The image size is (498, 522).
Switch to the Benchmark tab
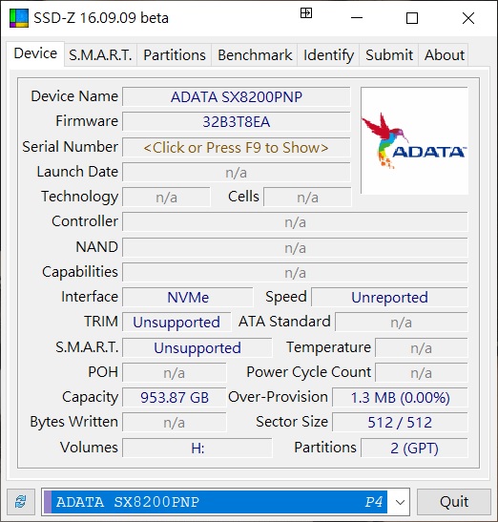point(255,55)
